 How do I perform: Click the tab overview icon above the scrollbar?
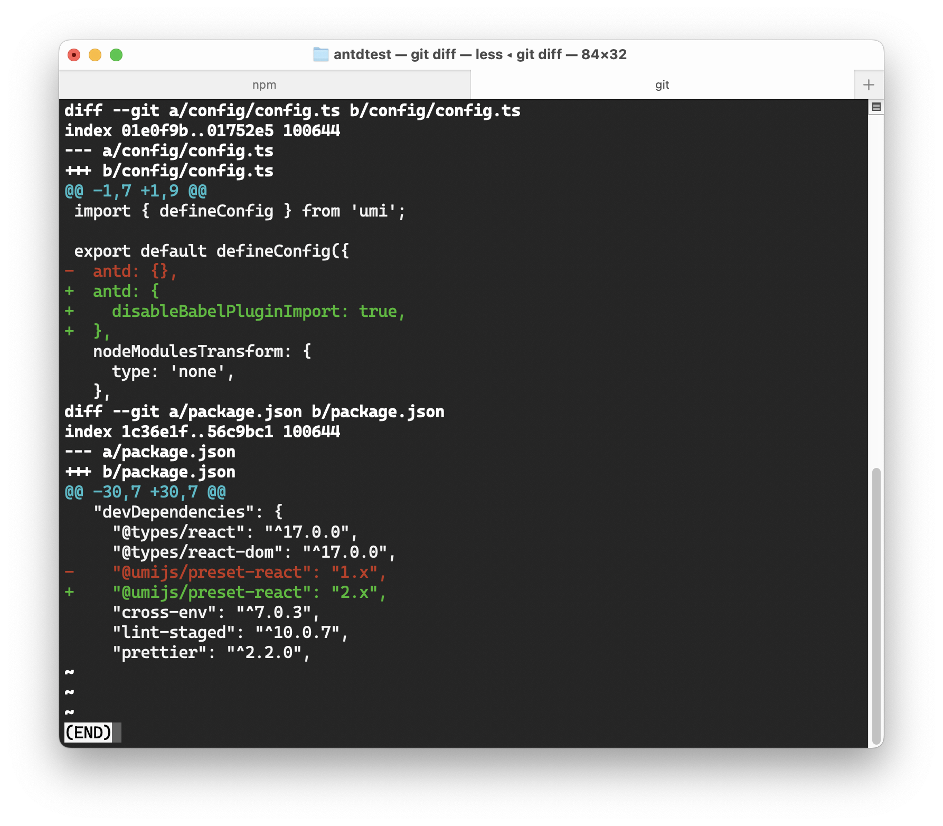click(x=876, y=106)
